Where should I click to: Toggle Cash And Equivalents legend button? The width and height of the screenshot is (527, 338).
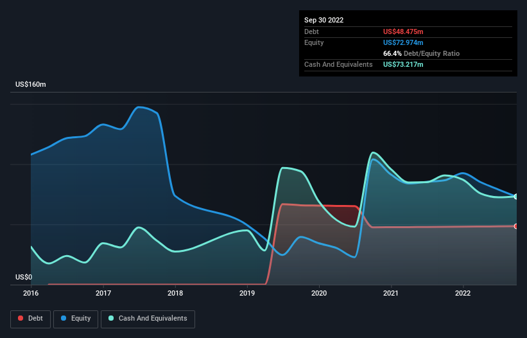click(x=148, y=319)
